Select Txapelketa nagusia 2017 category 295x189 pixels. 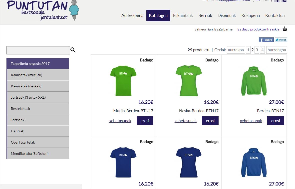[x=38, y=64]
